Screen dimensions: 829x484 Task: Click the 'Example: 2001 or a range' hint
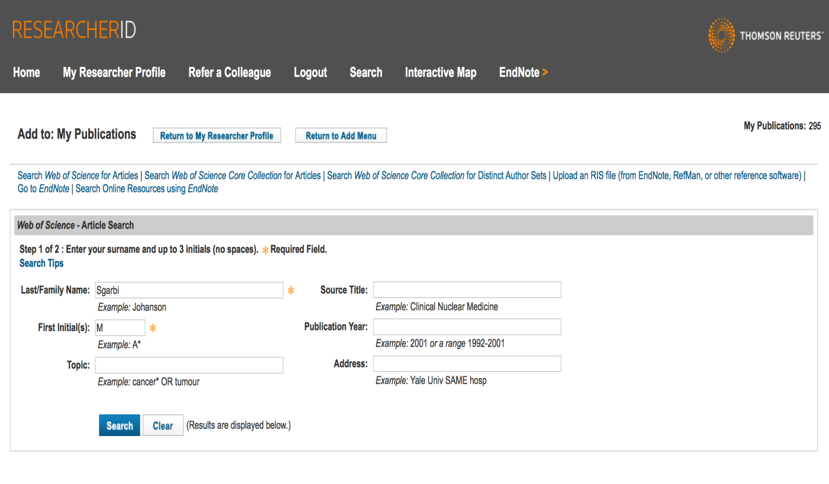click(x=440, y=343)
